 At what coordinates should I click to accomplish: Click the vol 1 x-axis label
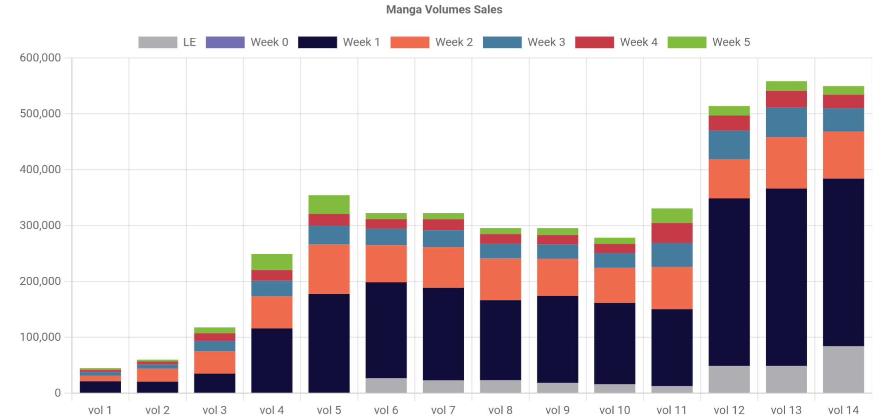[100, 410]
